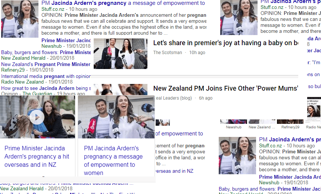
Task: Open "PM Jacinda Ardern's pregnancy a message of empowerment" card
Action: [113, 160]
